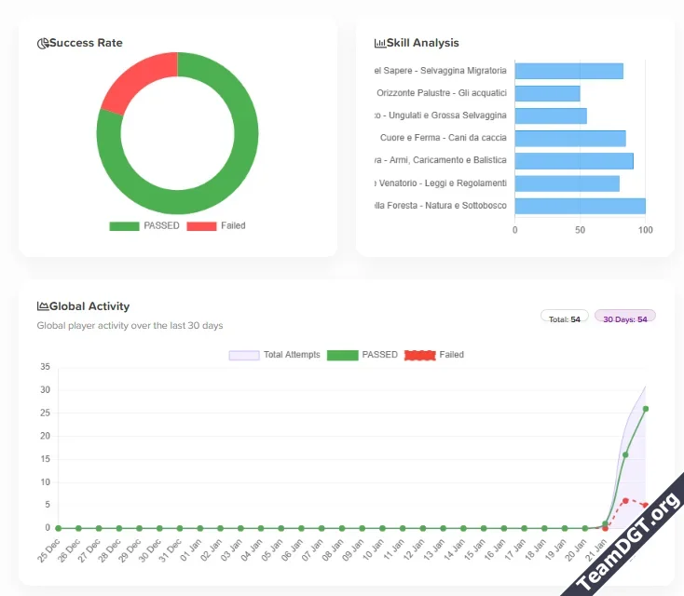Toggle PASSED legend in Success Rate chart
This screenshot has width=684, height=596.
(x=144, y=225)
